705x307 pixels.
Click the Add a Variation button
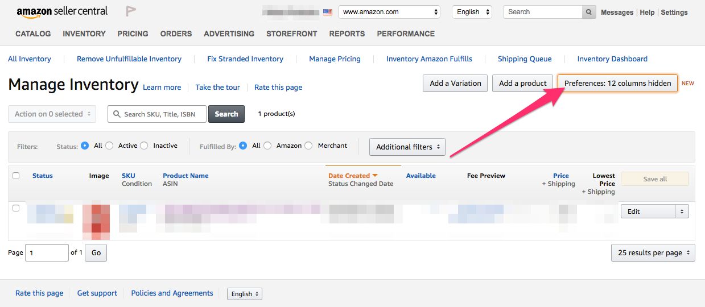point(455,83)
